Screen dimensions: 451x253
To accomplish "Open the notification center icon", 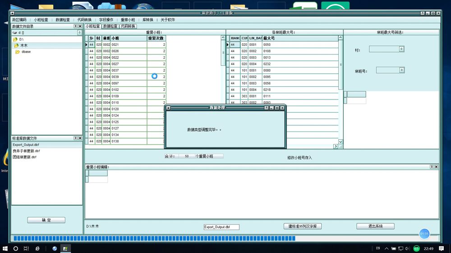I will click(442, 248).
